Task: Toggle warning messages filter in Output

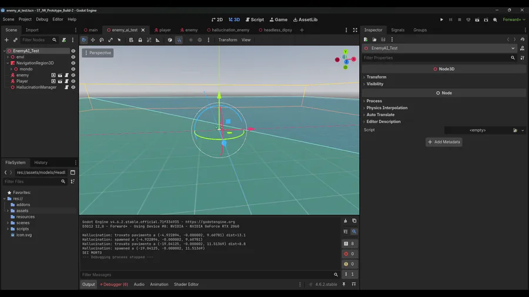Action: 349,264
